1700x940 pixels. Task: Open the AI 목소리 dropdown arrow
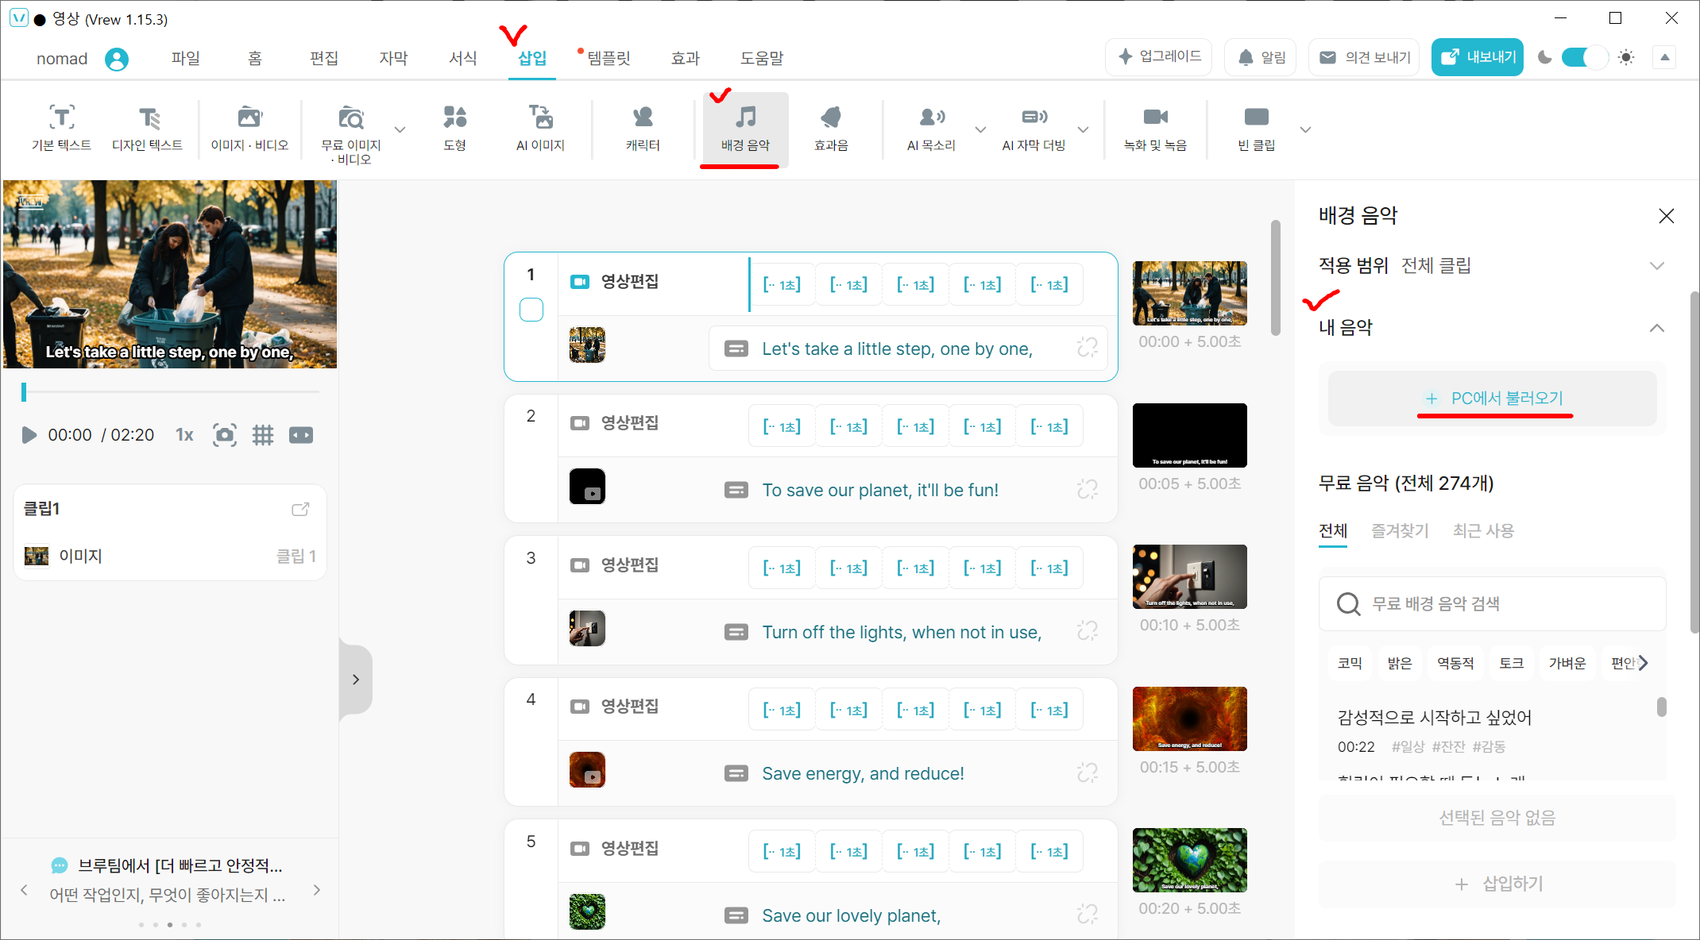pos(980,129)
